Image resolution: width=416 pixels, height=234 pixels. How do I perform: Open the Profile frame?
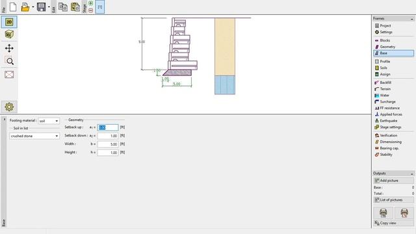[393, 62]
